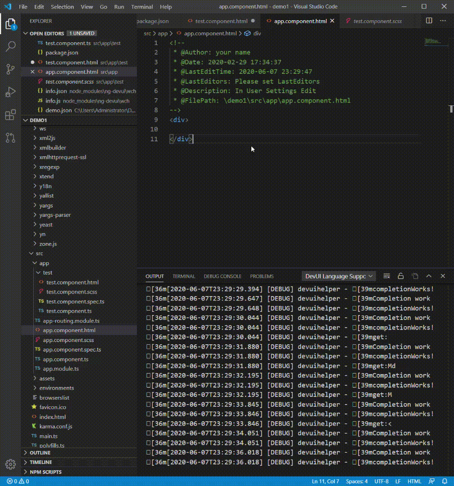Image resolution: width=454 pixels, height=486 pixels.
Task: Expand the assets folder
Action: coord(47,378)
